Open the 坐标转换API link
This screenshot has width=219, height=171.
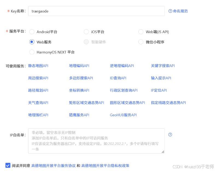pyautogui.click(x=79, y=90)
